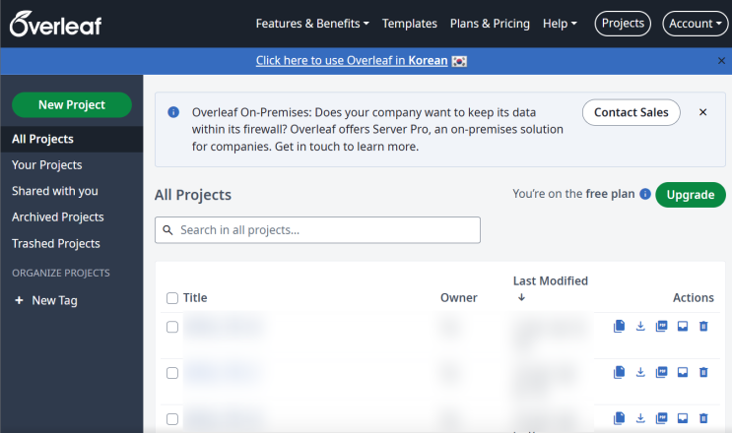
Task: Tick the first project's checkbox
Action: click(172, 327)
